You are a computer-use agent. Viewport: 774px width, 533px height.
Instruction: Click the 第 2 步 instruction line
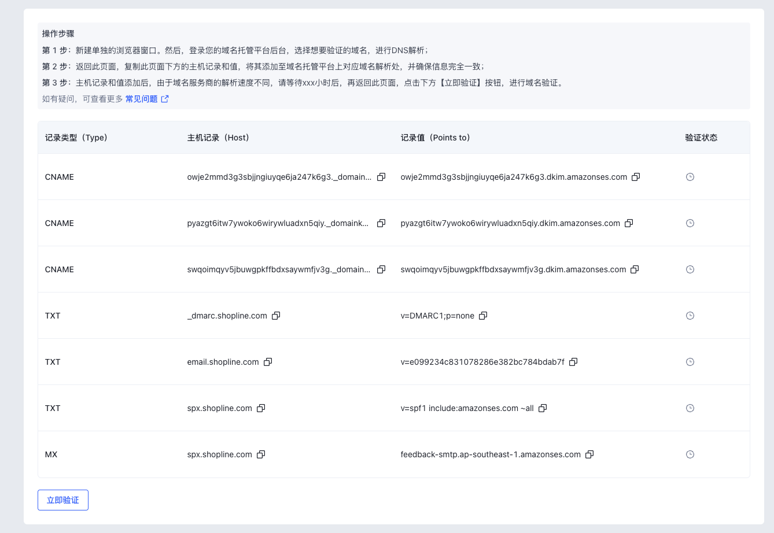[263, 66]
